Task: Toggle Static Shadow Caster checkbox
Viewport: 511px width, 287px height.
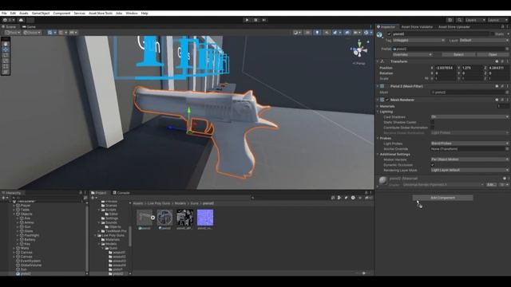Action: point(433,122)
